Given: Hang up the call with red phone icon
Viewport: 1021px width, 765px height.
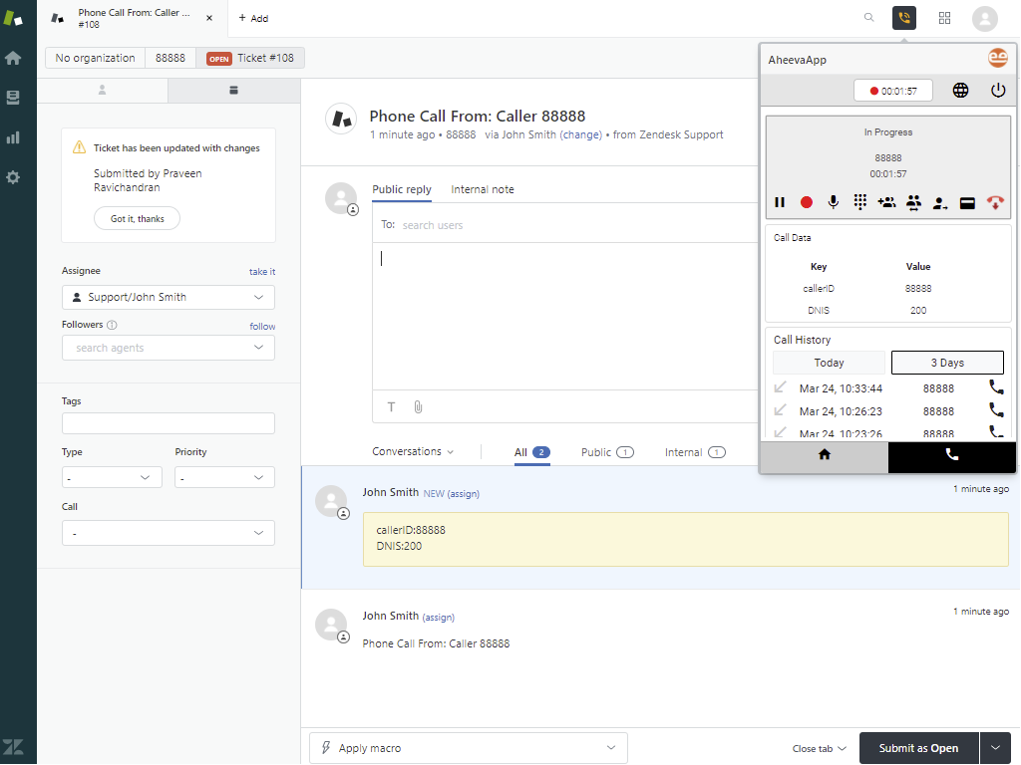Looking at the screenshot, I should [995, 203].
